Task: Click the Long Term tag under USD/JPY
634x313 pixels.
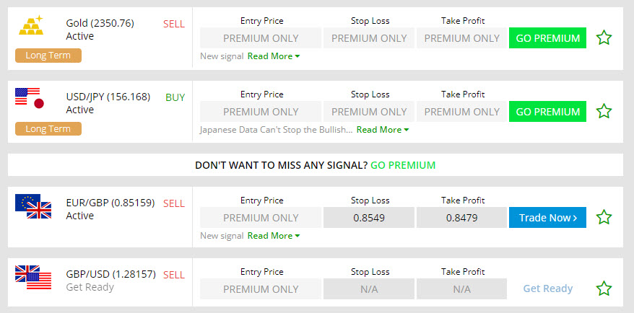Action: coord(48,129)
